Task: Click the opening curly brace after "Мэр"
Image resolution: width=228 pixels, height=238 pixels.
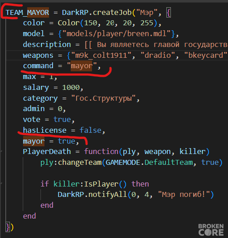Action: click(x=169, y=13)
